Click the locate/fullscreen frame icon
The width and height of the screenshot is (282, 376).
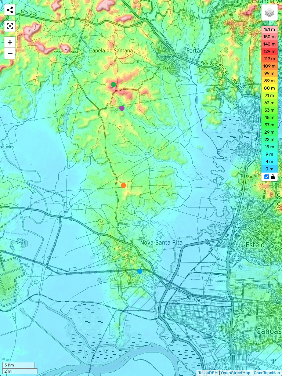(x=10, y=26)
